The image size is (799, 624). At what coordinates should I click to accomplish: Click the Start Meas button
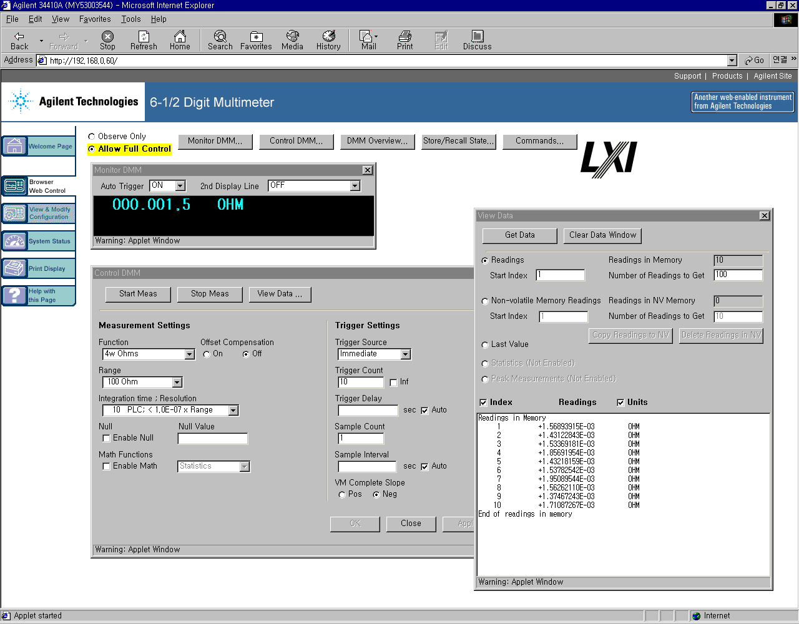pos(138,294)
